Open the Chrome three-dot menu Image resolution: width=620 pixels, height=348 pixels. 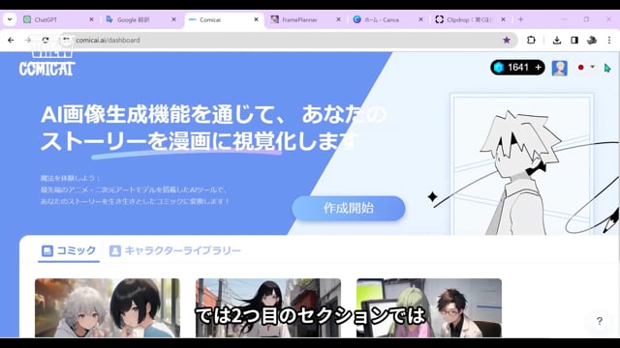(x=609, y=40)
